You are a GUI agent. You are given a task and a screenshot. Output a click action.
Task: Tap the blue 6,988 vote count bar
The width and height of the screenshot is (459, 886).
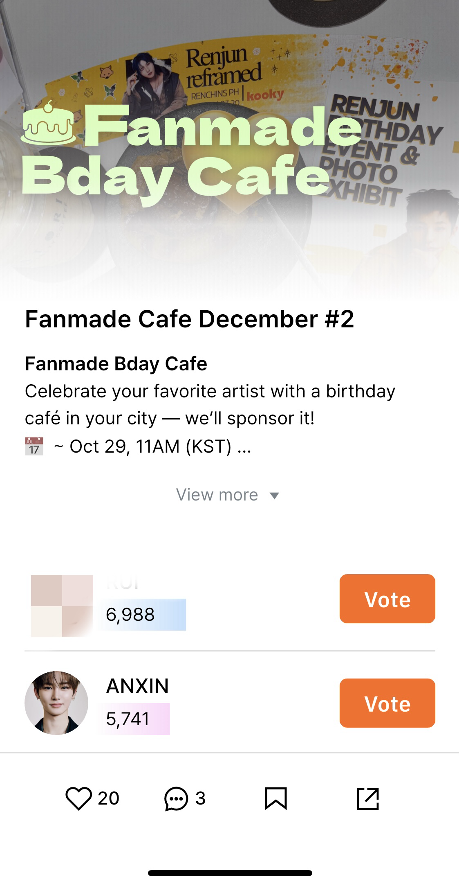click(143, 615)
